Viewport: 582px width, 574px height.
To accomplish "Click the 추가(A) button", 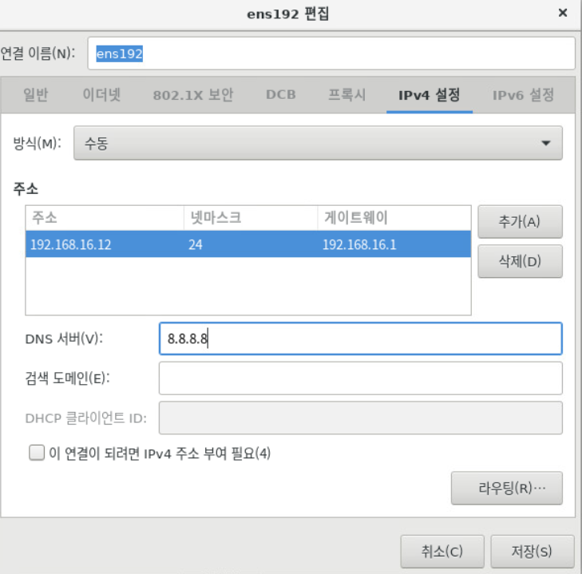I will click(520, 222).
